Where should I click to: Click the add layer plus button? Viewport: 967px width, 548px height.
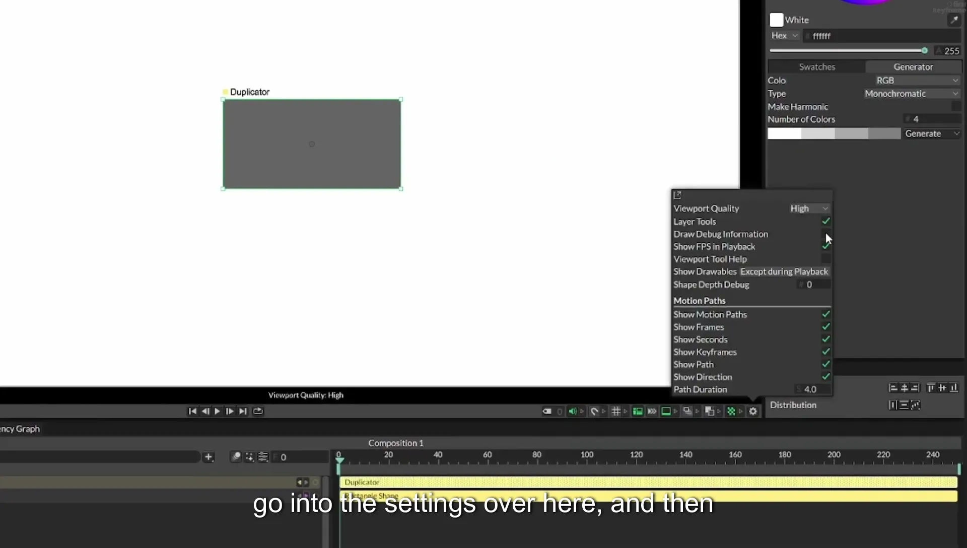(209, 457)
